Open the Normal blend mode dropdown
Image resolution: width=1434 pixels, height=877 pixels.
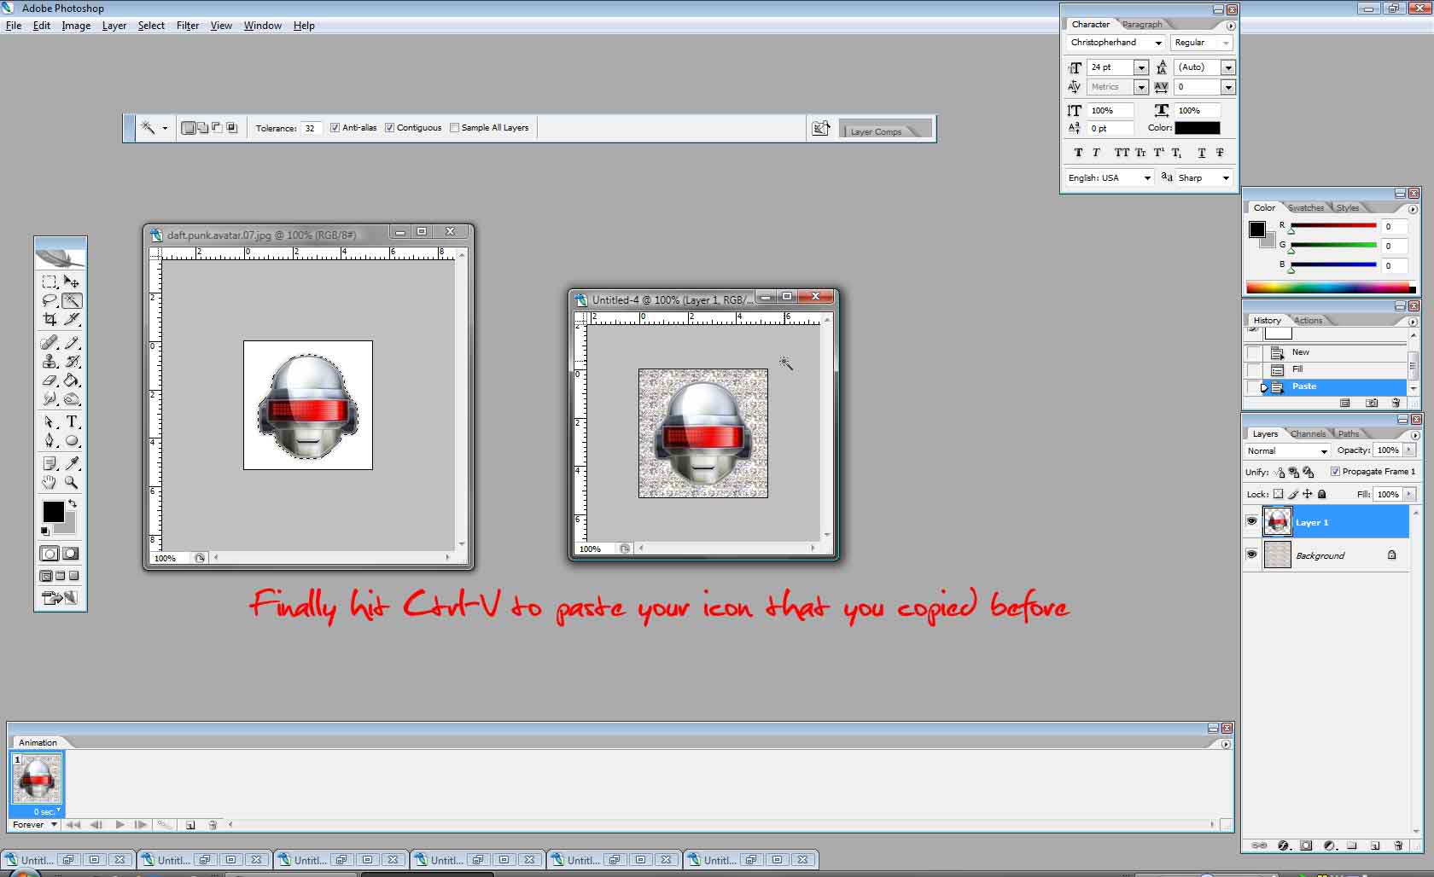(x=1287, y=450)
